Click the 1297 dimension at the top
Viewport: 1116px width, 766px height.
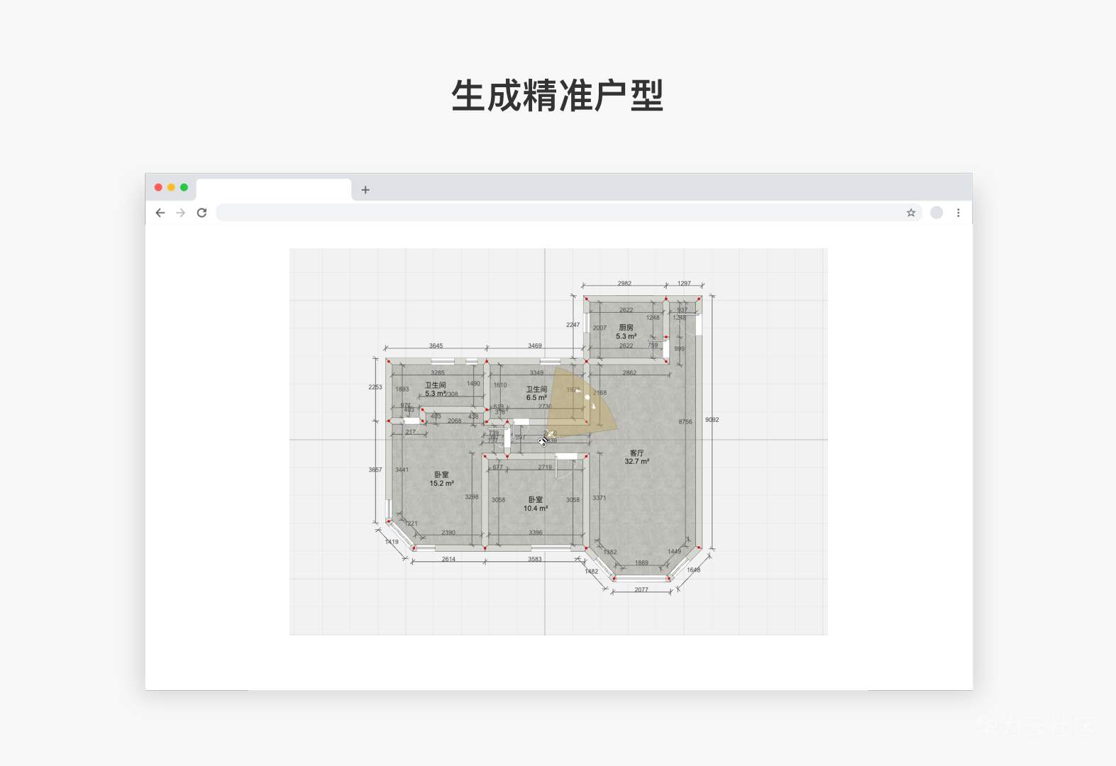[x=684, y=283]
